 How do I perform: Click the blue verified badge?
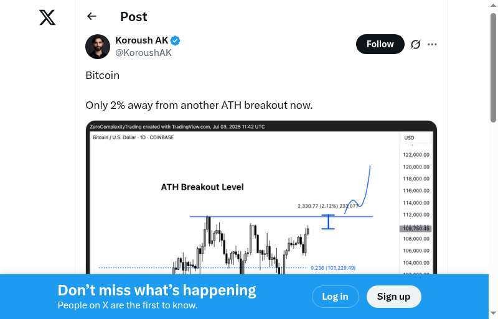pos(176,40)
